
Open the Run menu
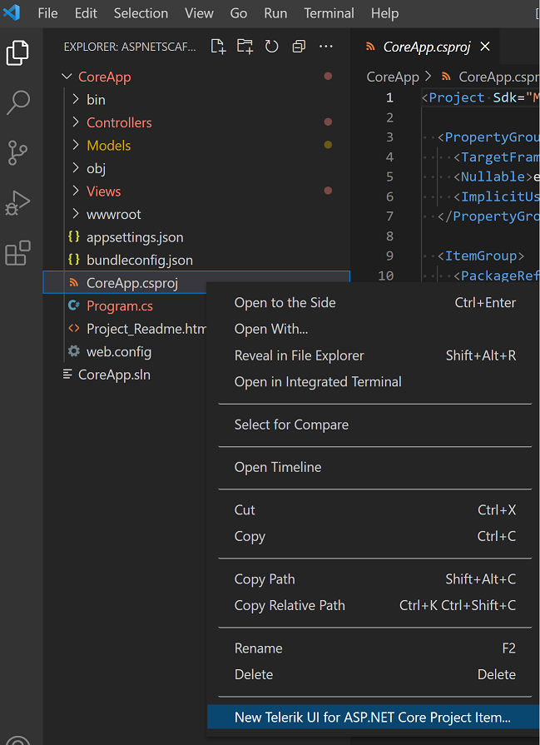275,13
